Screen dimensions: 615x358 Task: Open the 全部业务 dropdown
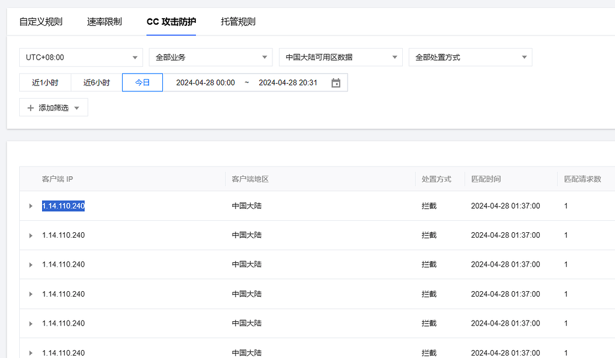[210, 57]
